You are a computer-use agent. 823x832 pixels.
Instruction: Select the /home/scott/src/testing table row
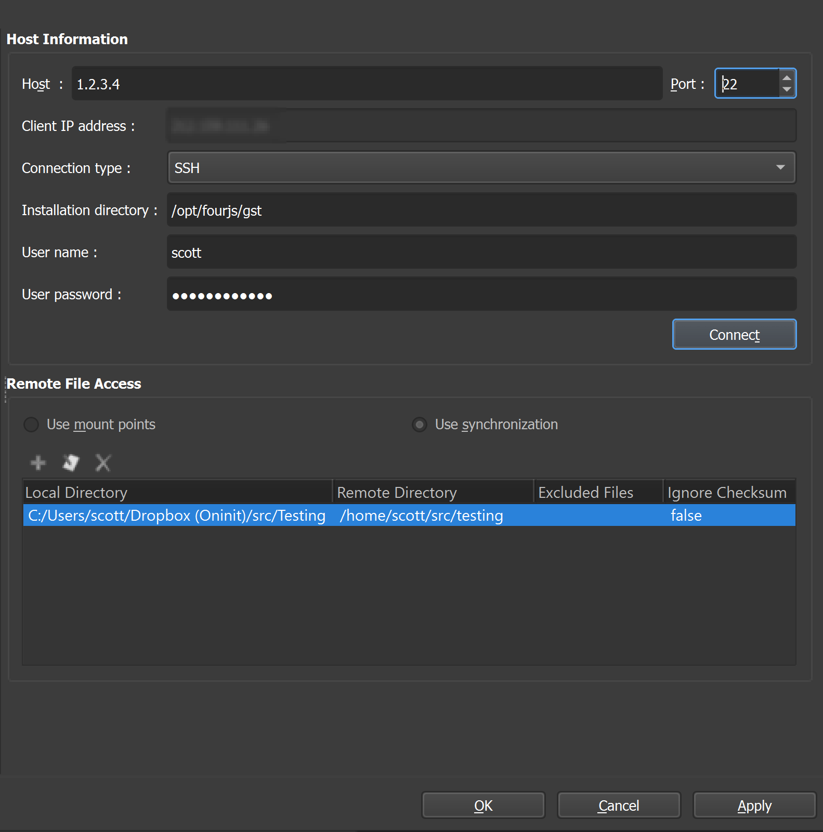421,516
